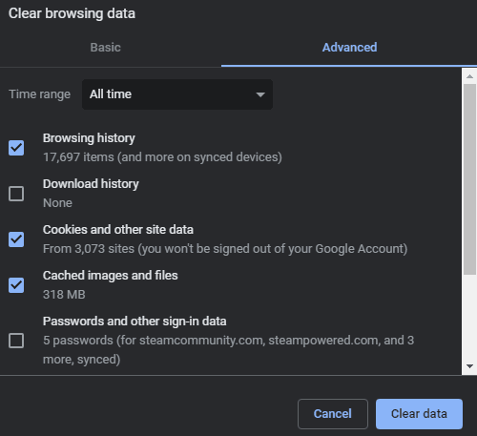Click the Clear data button
The image size is (477, 436).
click(x=419, y=414)
